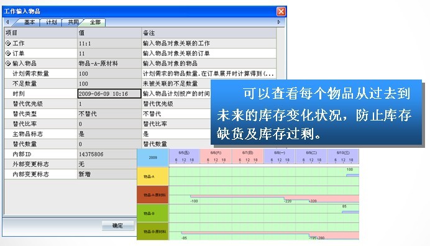Click the 项目 column header

(x=41, y=33)
